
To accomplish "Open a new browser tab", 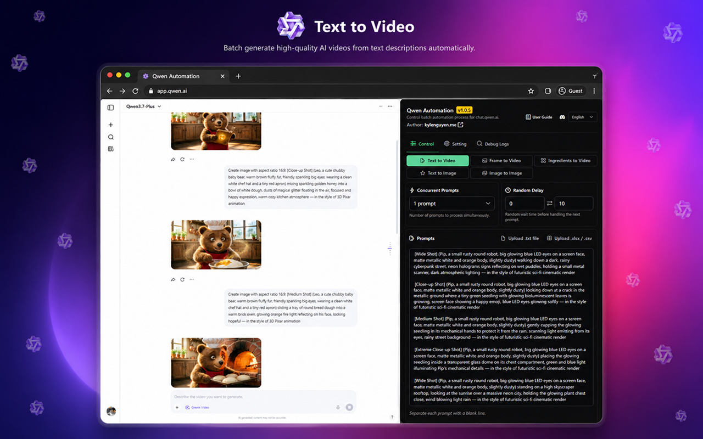I will point(238,76).
